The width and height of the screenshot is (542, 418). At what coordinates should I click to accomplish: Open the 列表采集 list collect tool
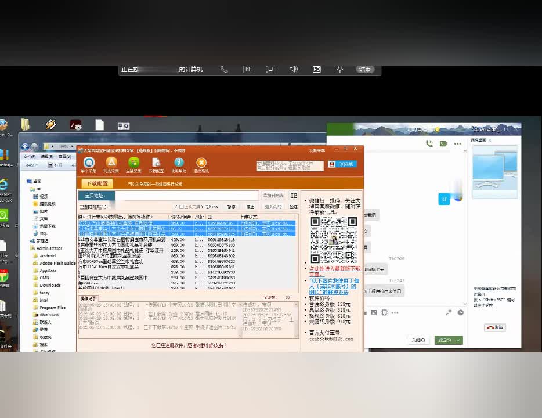click(x=111, y=165)
